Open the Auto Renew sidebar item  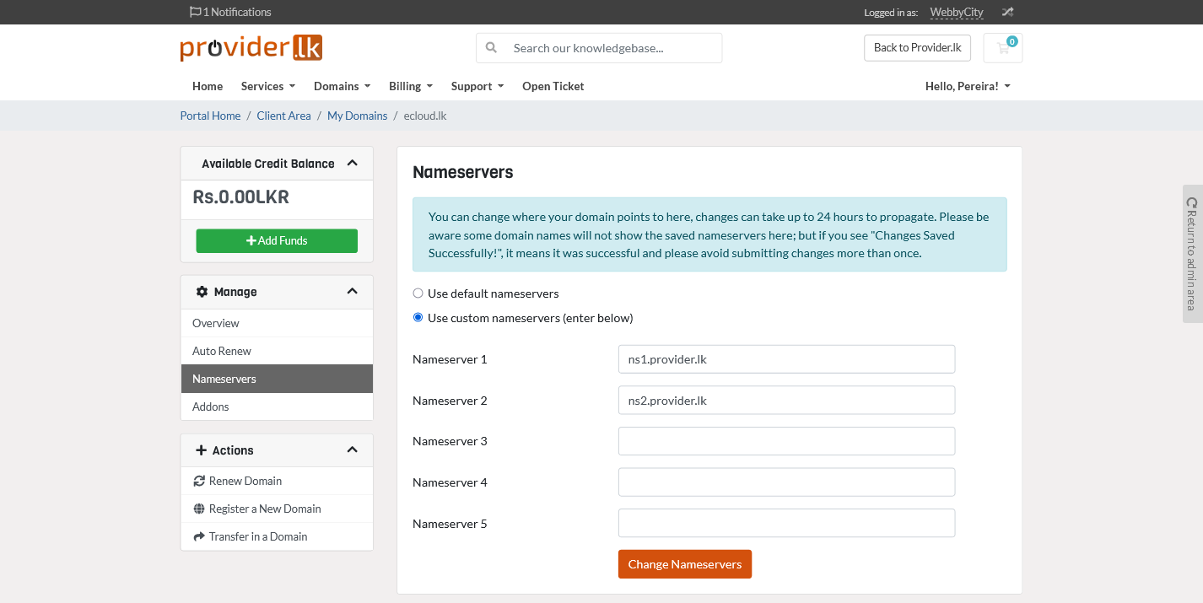click(222, 351)
